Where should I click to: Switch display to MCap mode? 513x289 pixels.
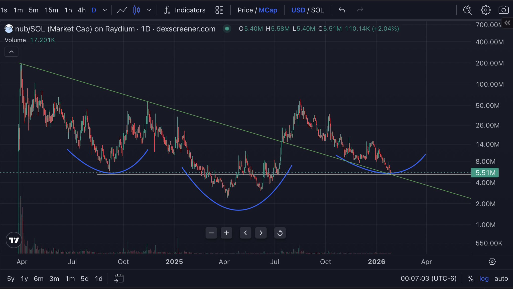point(268,10)
